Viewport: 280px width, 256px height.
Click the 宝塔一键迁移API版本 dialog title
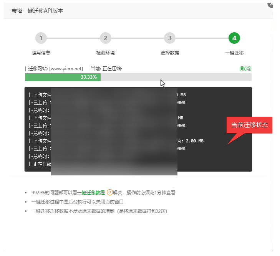point(37,11)
